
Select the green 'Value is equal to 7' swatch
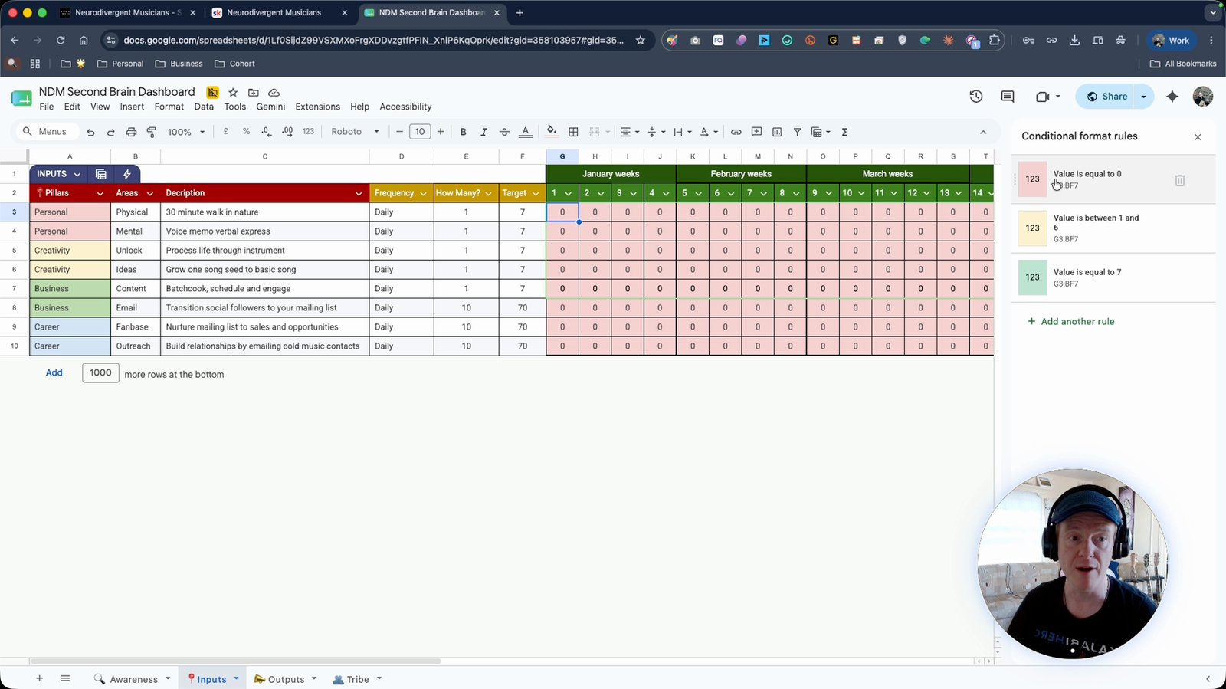pos(1033,277)
